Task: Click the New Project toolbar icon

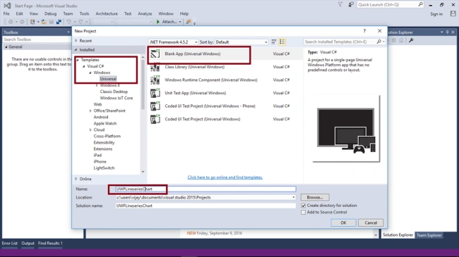Action: [32, 22]
